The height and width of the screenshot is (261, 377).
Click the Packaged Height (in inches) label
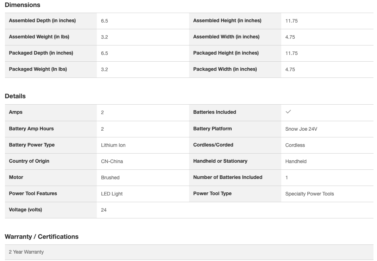click(226, 53)
